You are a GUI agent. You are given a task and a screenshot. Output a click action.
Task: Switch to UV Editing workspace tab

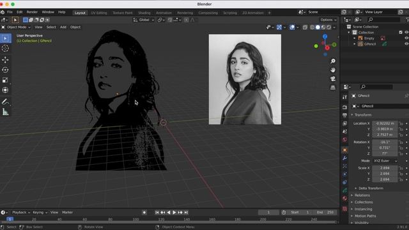click(x=99, y=13)
